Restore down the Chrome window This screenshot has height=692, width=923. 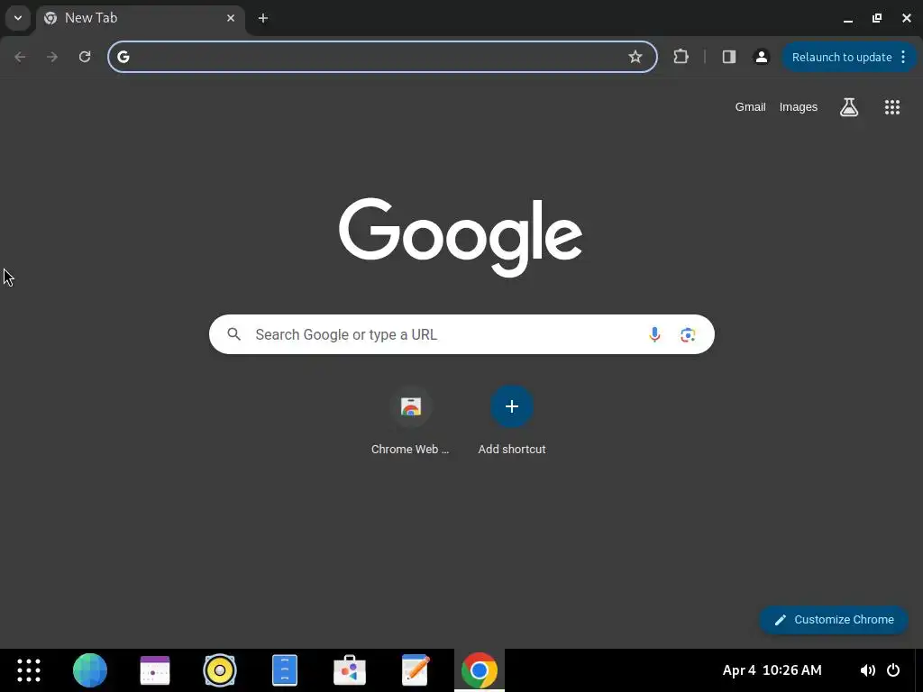(x=877, y=18)
